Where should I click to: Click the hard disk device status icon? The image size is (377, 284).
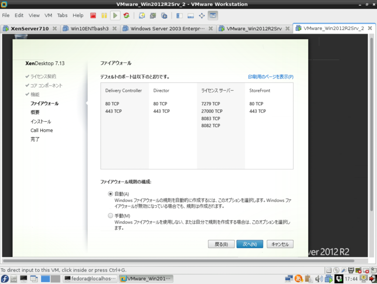tap(329, 270)
